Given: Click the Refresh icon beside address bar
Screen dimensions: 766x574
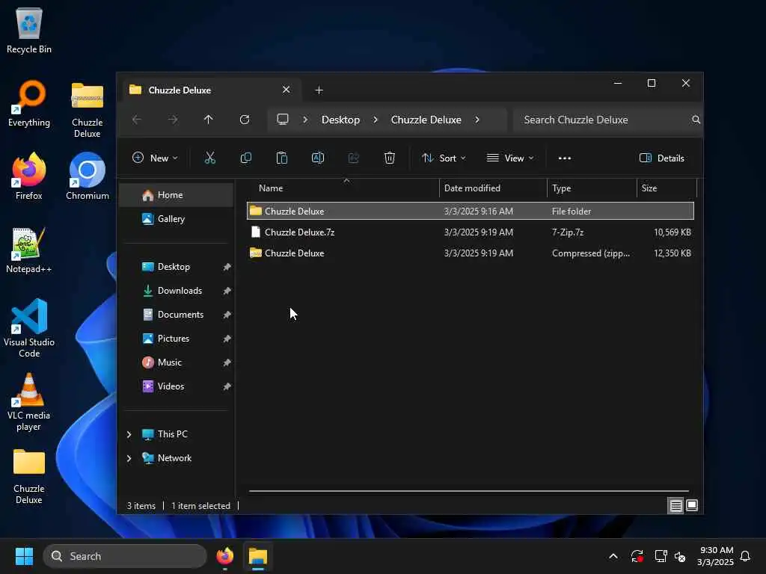Looking at the screenshot, I should (245, 120).
